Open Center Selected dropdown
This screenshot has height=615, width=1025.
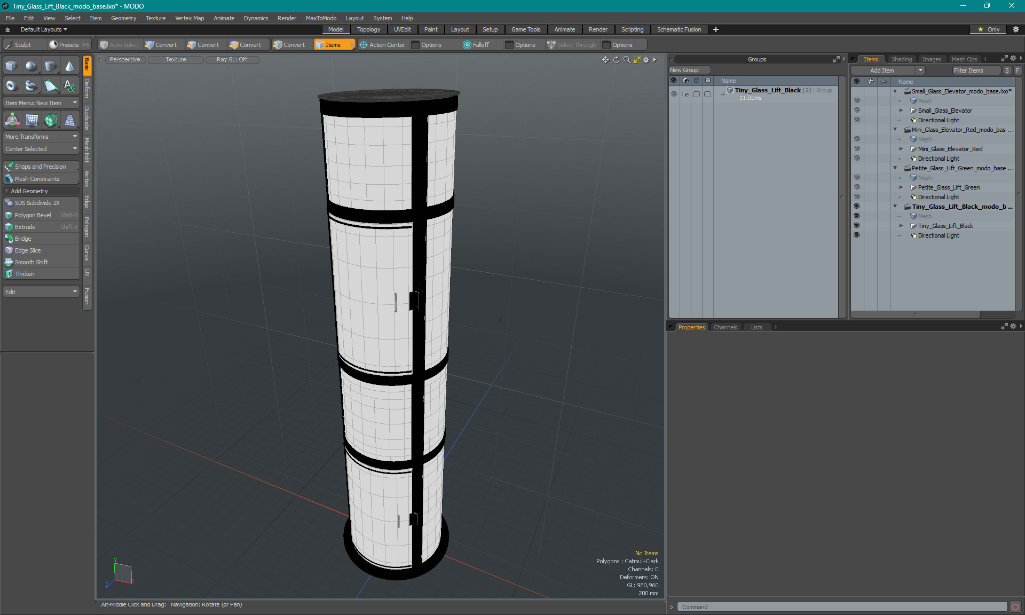(x=42, y=149)
